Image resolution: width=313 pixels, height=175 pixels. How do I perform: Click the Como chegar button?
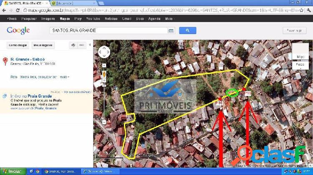click(18, 45)
